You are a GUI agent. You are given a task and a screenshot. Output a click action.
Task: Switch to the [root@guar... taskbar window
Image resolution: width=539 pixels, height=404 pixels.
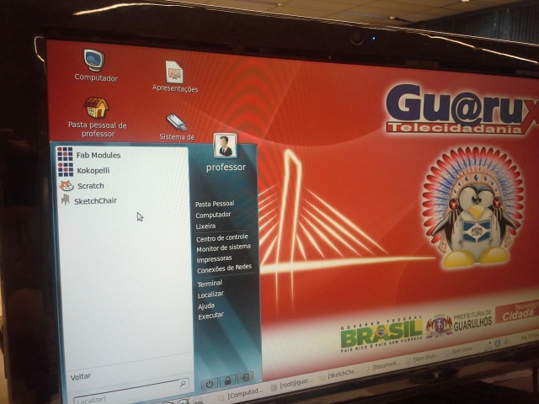coord(292,384)
